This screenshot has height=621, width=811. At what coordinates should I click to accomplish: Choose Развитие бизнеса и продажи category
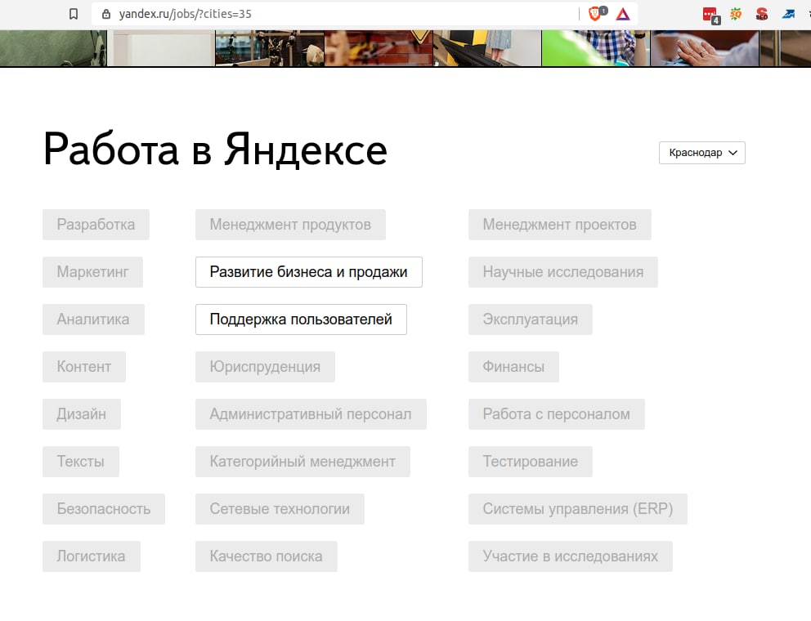pos(309,272)
